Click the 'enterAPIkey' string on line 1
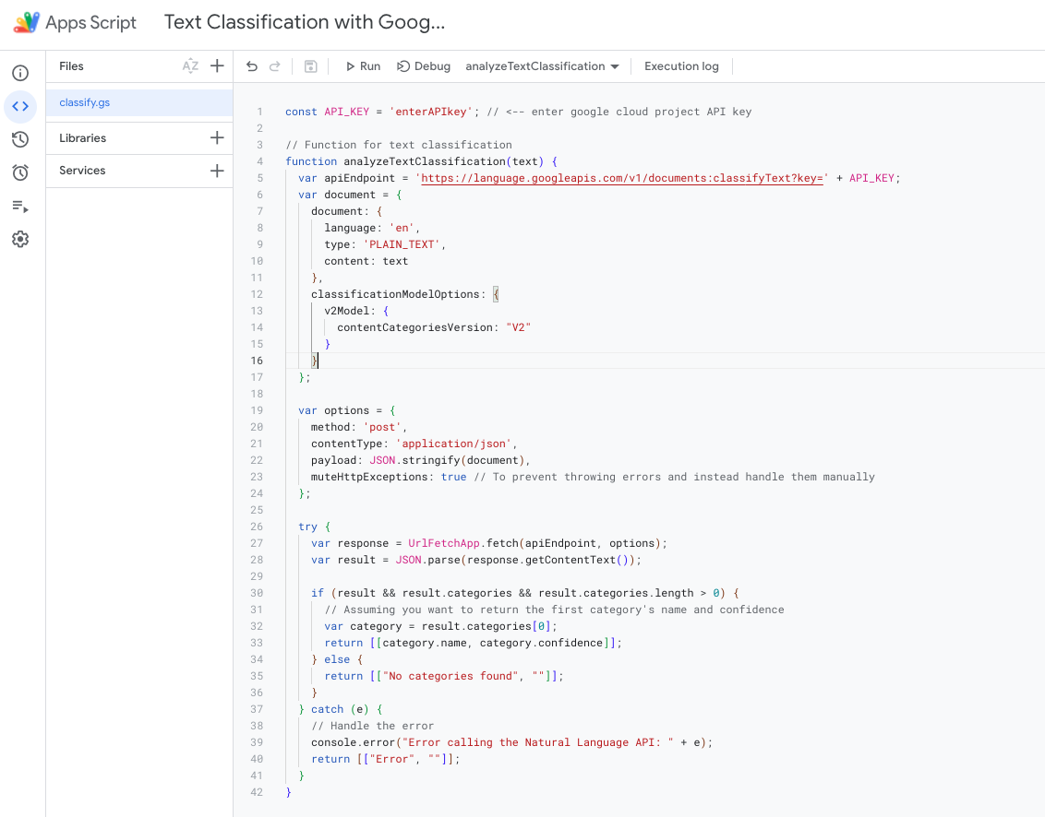Image resolution: width=1045 pixels, height=817 pixels. pyautogui.click(x=431, y=112)
